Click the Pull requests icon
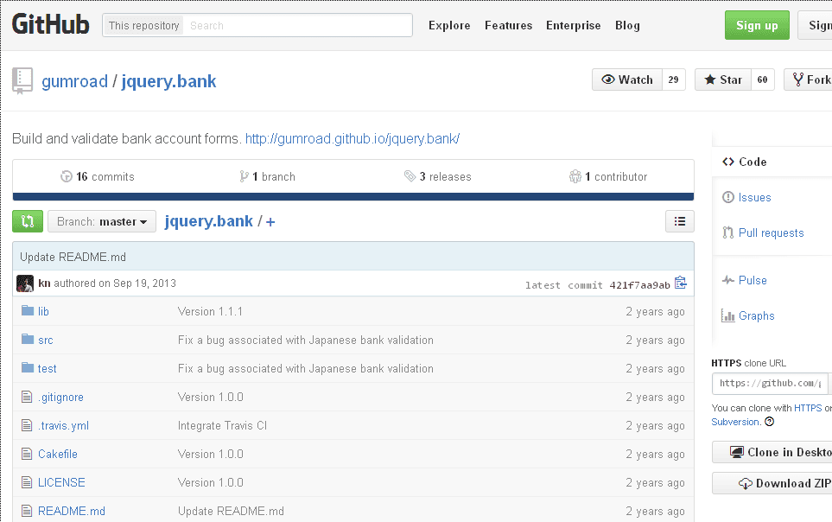The height and width of the screenshot is (522, 832). point(728,232)
